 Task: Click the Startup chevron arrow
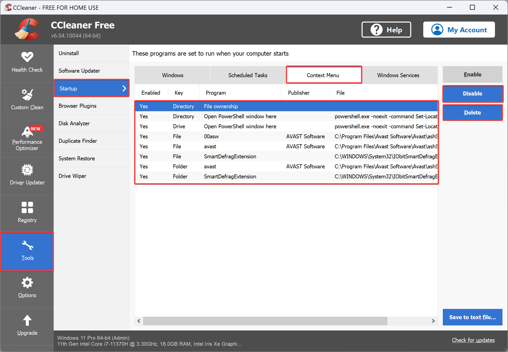(x=124, y=88)
